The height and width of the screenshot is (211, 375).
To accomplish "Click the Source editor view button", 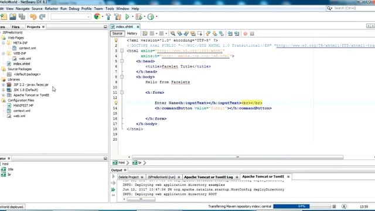I will click(x=117, y=33).
